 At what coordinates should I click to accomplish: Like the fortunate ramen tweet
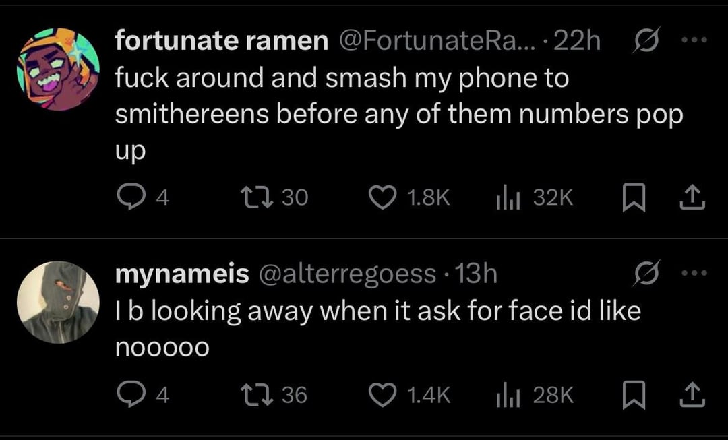(x=384, y=197)
